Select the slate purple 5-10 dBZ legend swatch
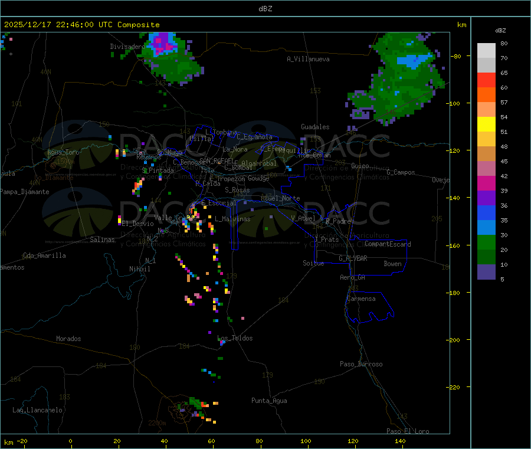531x449 pixels. [486, 272]
